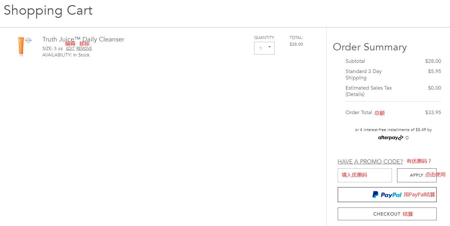Click the EDIT link for the cleanser
The width and height of the screenshot is (450, 226).
point(70,48)
